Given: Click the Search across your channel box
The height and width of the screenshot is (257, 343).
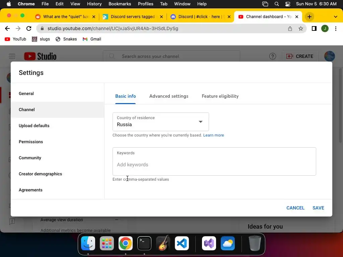Looking at the screenshot, I should tap(171, 56).
